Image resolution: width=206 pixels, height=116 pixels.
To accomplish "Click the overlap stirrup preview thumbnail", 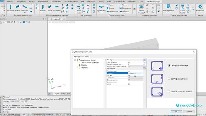I will (x=157, y=79).
